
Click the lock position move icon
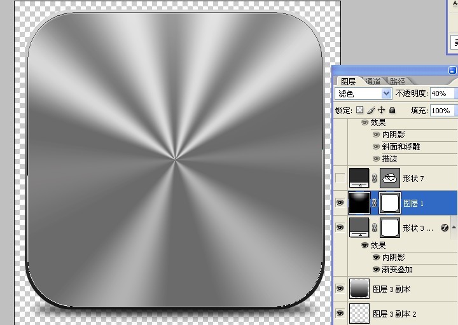[381, 110]
